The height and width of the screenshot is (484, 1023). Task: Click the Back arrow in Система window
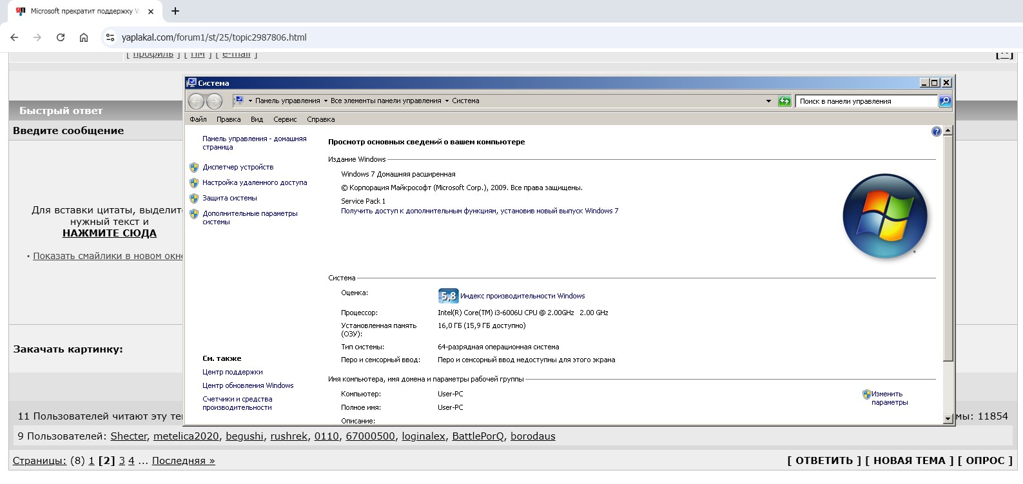click(x=197, y=101)
